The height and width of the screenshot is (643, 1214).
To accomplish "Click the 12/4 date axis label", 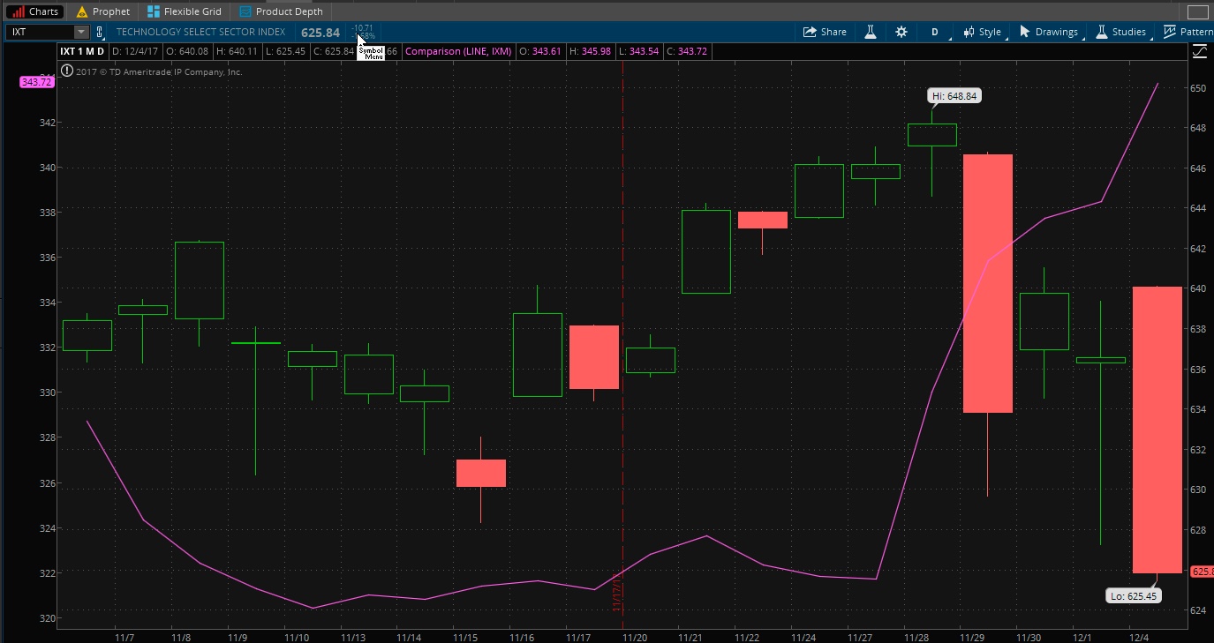I will pos(1140,636).
